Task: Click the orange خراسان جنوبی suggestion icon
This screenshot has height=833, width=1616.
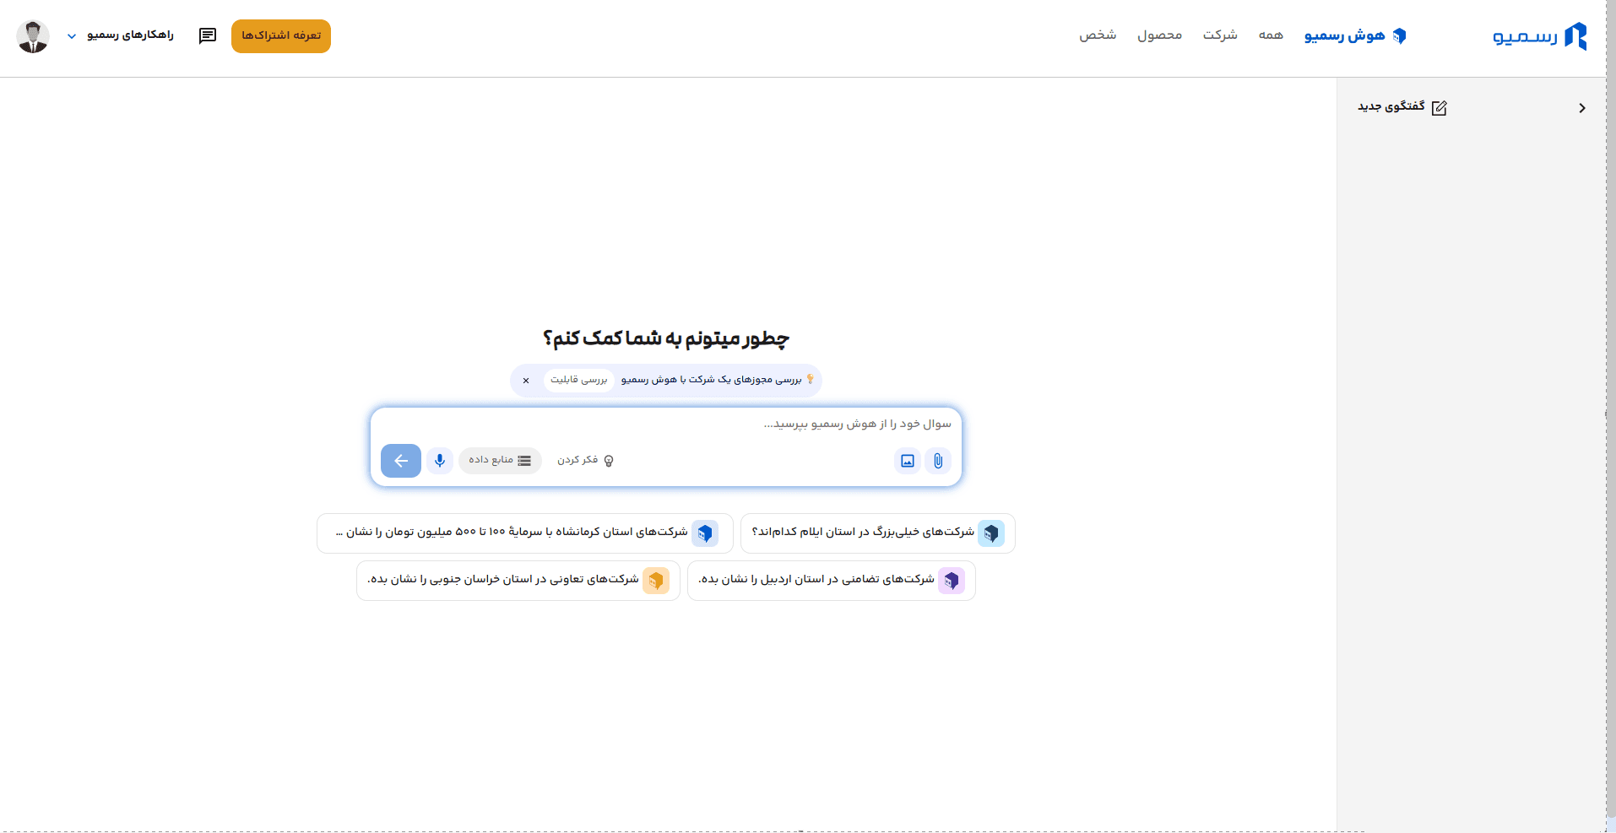Action: click(x=656, y=581)
